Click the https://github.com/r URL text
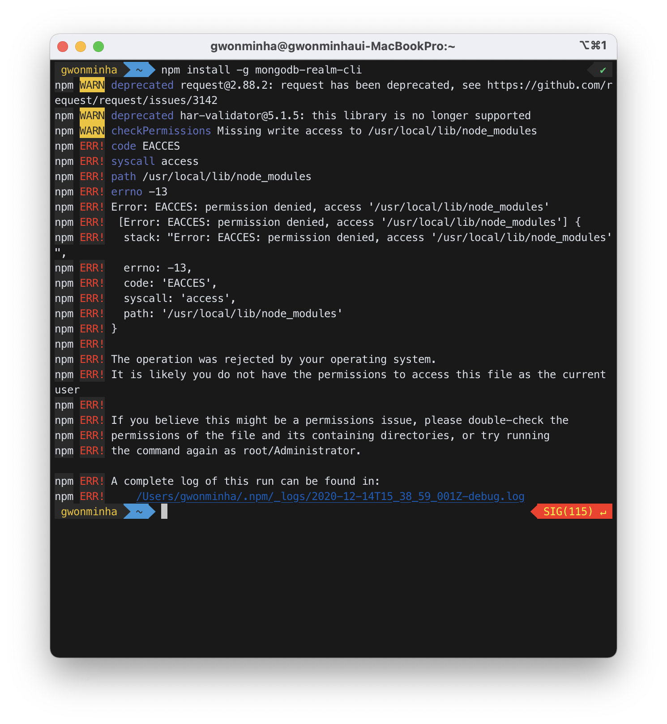This screenshot has width=667, height=724. (x=550, y=85)
